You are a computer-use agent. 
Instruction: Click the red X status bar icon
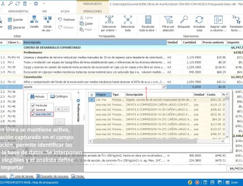pos(197,183)
